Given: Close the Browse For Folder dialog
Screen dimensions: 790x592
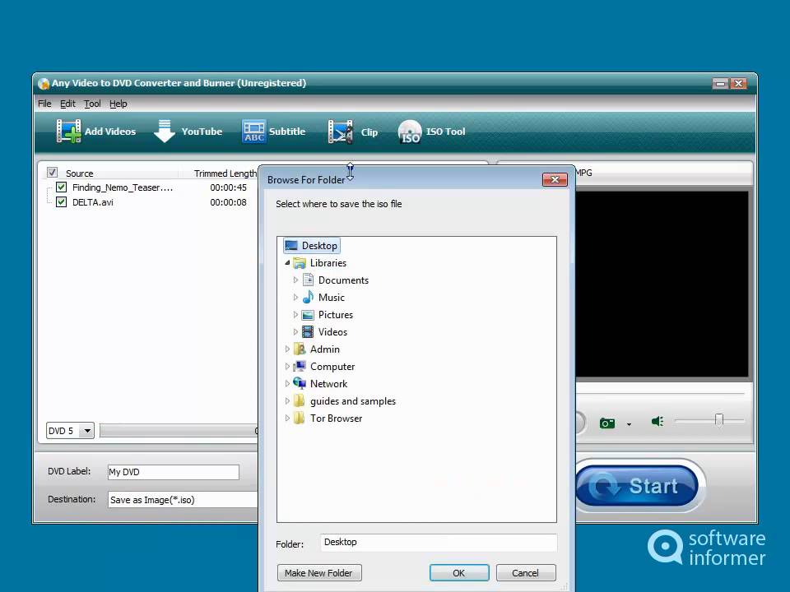Looking at the screenshot, I should [x=555, y=180].
